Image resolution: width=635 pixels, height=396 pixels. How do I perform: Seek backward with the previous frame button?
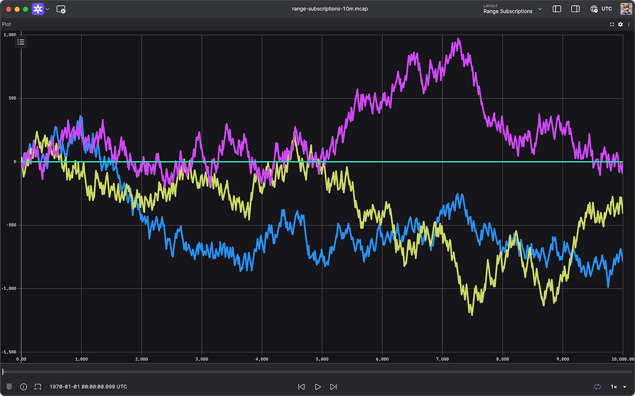pyautogui.click(x=302, y=387)
